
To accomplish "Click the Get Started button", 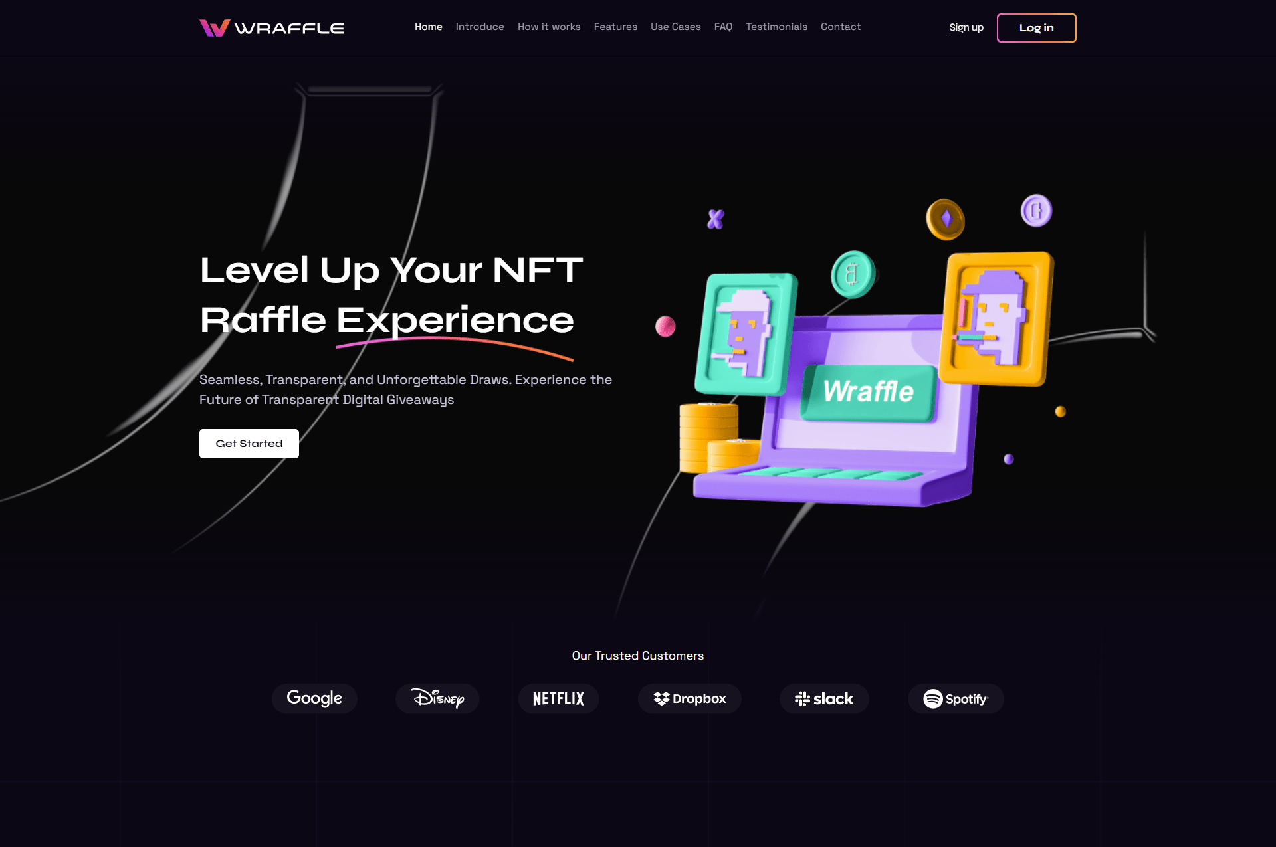I will click(249, 443).
